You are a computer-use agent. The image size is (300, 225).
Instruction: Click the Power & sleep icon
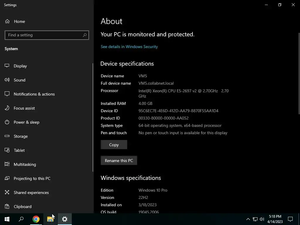tap(7, 122)
